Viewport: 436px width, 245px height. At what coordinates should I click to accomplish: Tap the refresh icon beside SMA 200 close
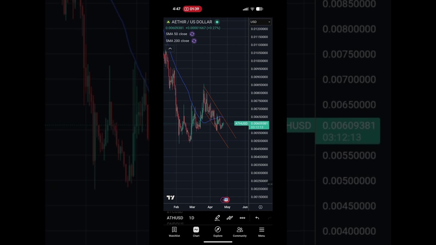coord(194,41)
